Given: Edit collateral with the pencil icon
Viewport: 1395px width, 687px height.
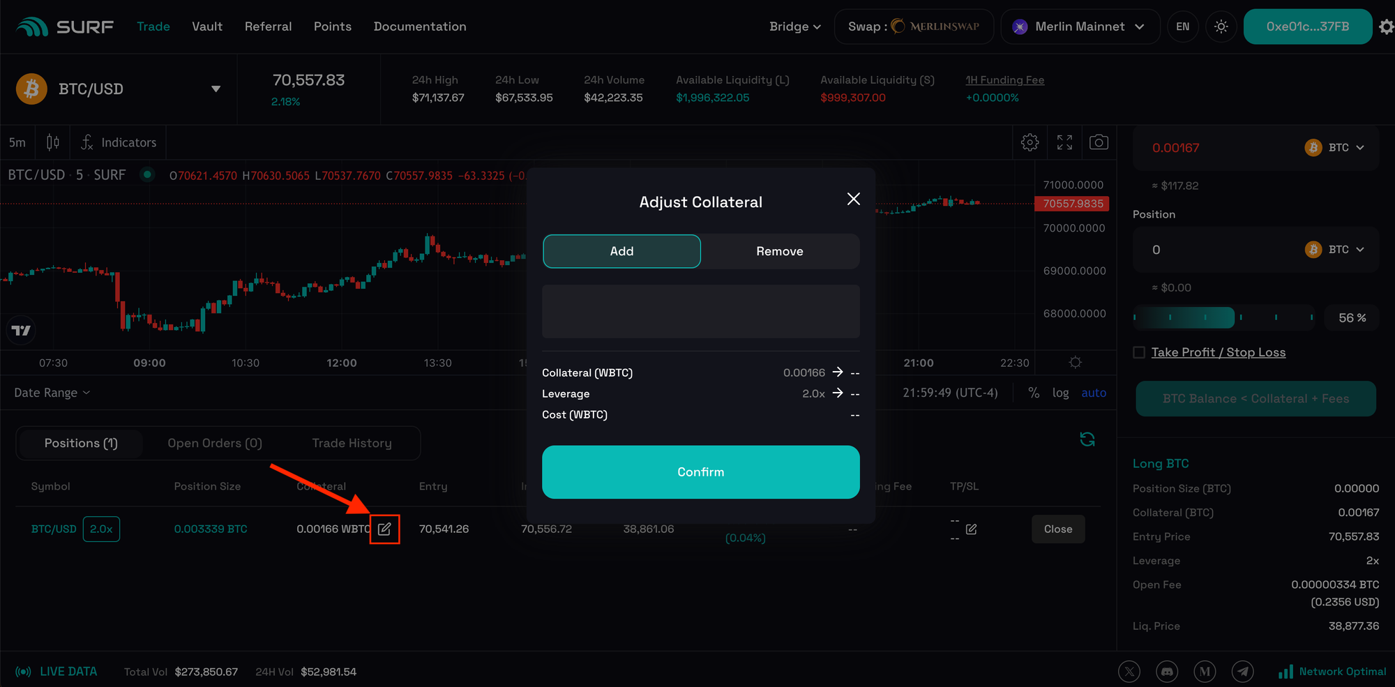Looking at the screenshot, I should click(384, 529).
